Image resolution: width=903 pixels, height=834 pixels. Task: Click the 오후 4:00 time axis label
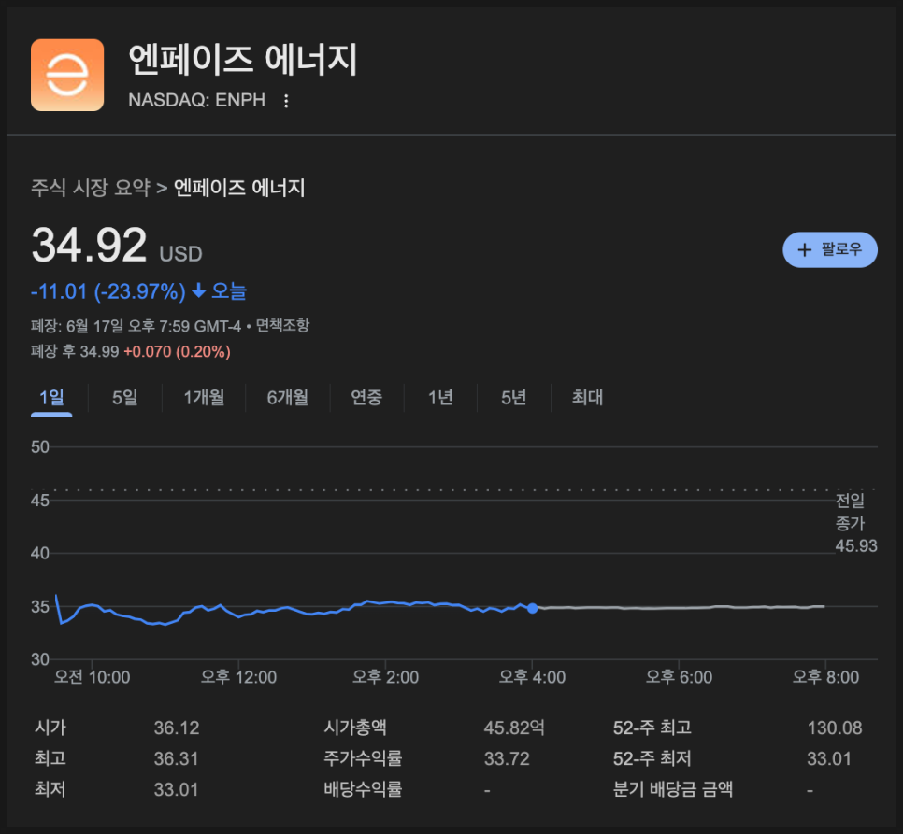coord(532,677)
